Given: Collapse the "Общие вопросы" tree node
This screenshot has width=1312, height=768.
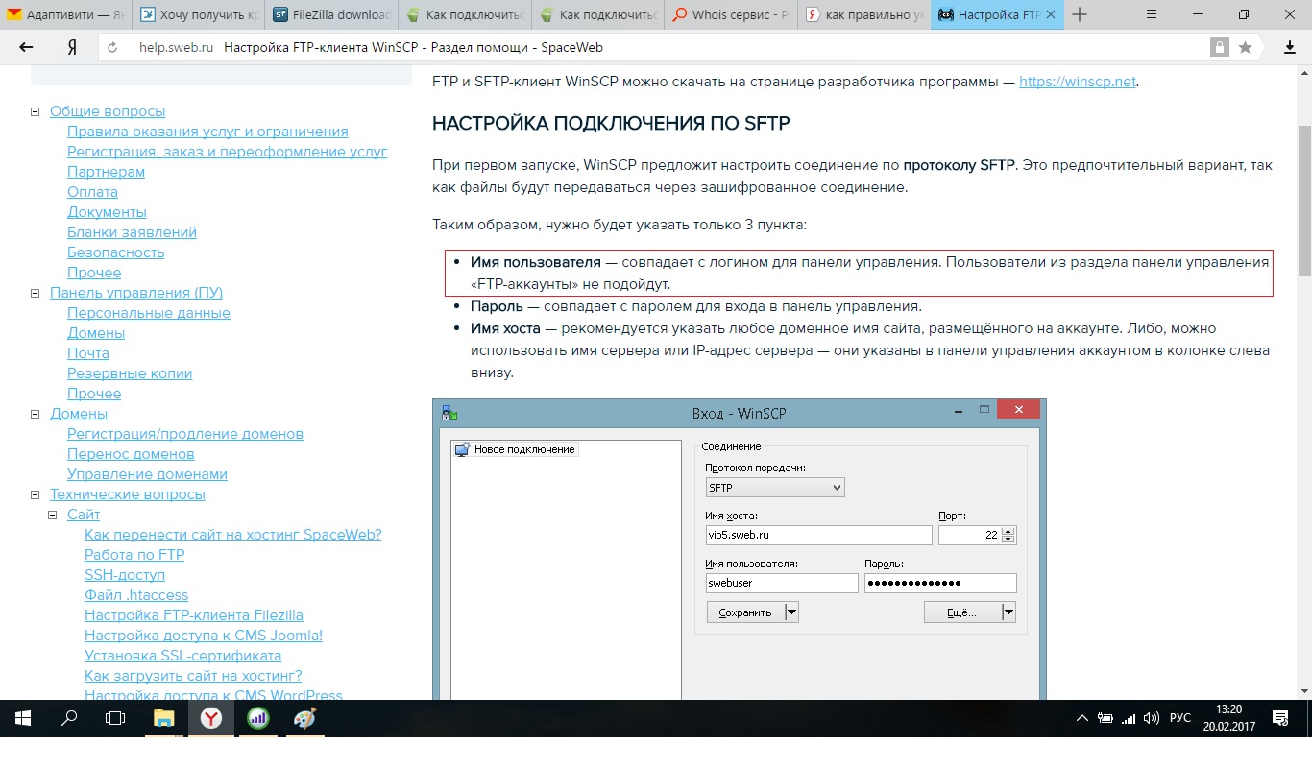Looking at the screenshot, I should tap(36, 111).
